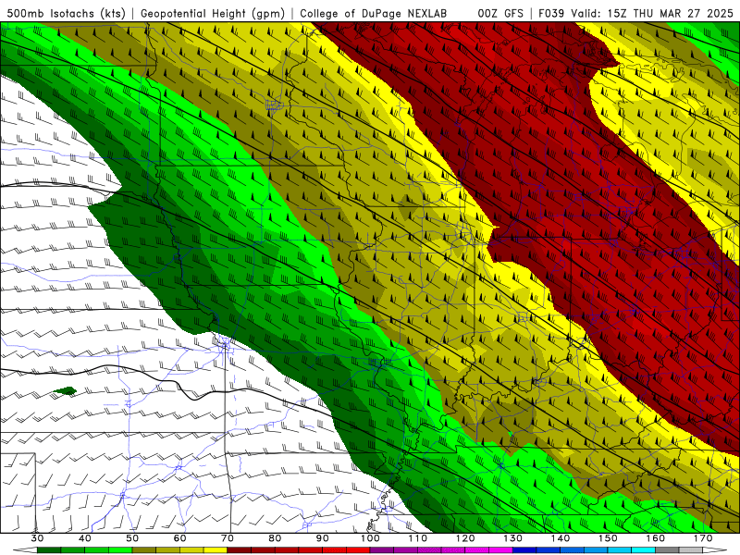Click the 'College of DuPage NEXLAB' credit text
Viewport: 740px width, 555px height.
373,14
